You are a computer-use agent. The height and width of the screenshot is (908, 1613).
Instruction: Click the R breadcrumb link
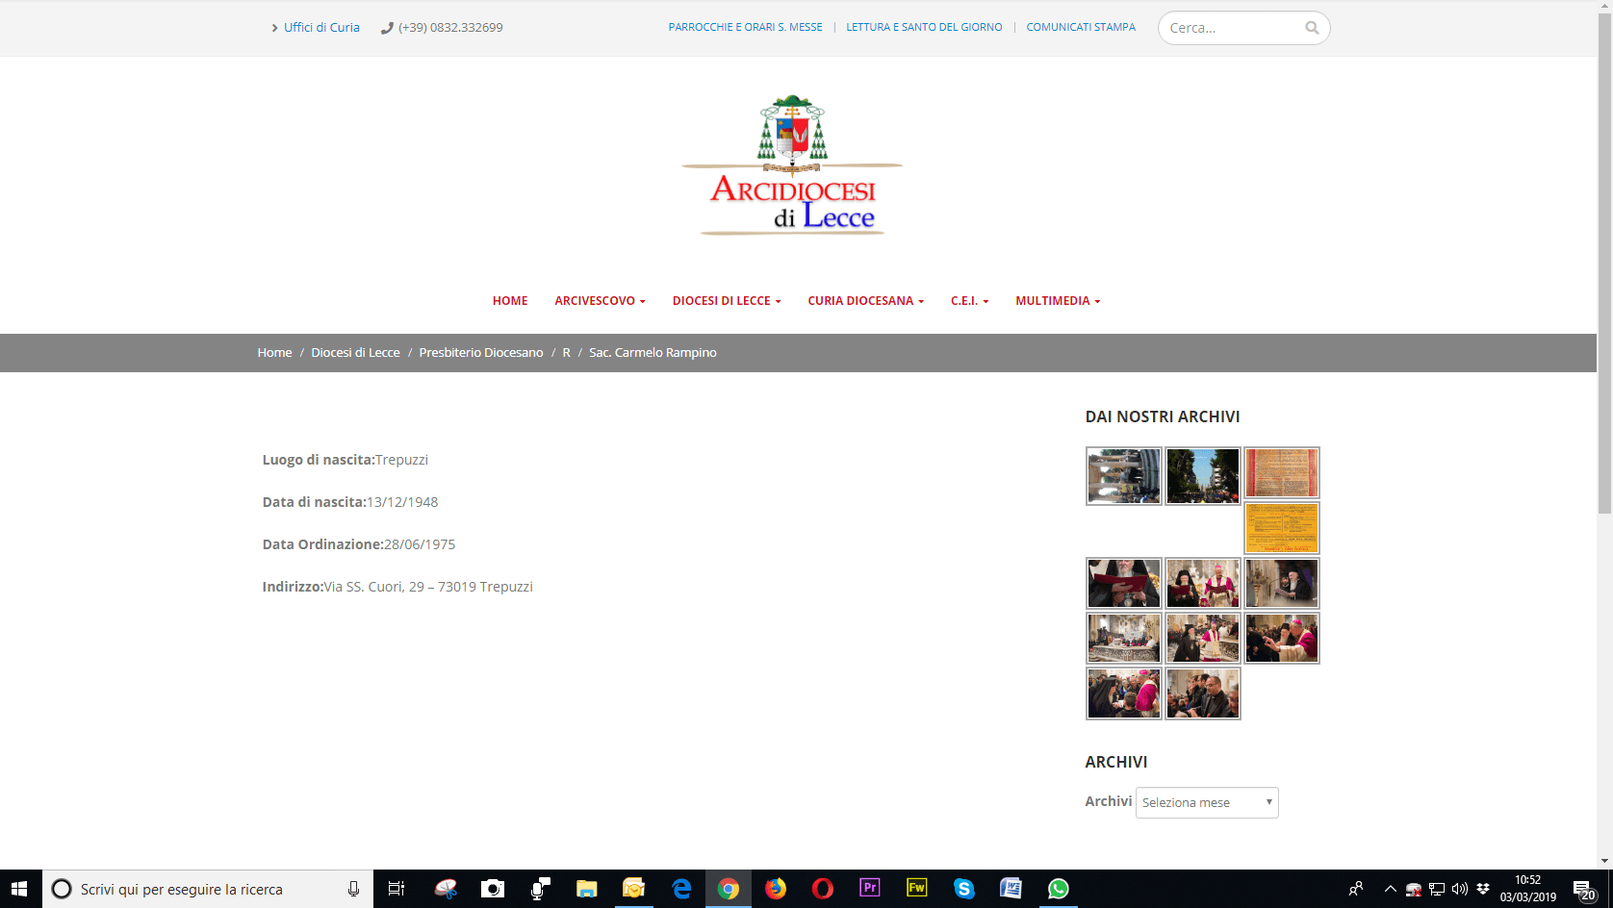567,353
